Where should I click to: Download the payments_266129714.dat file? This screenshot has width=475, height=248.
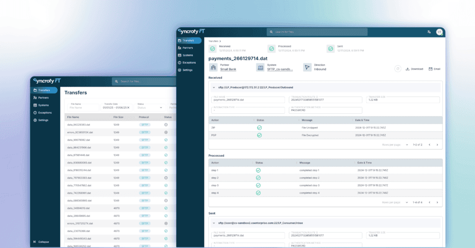tap(414, 69)
